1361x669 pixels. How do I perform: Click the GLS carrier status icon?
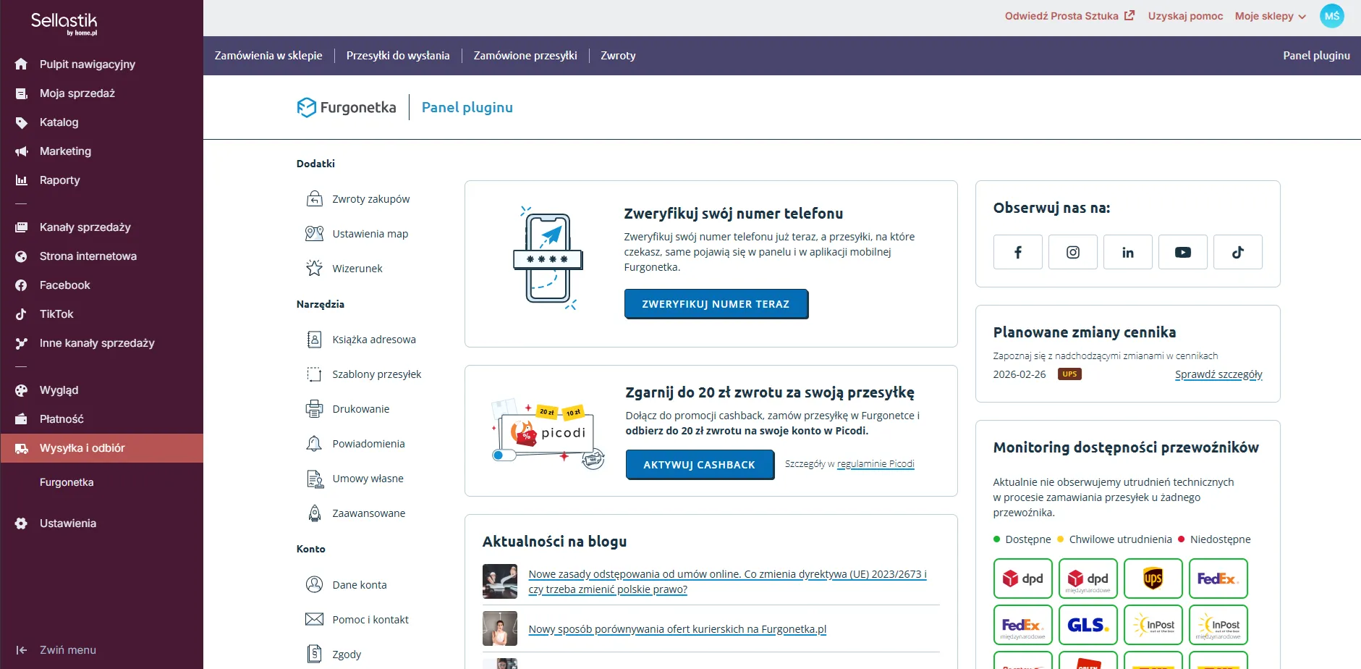click(1087, 625)
